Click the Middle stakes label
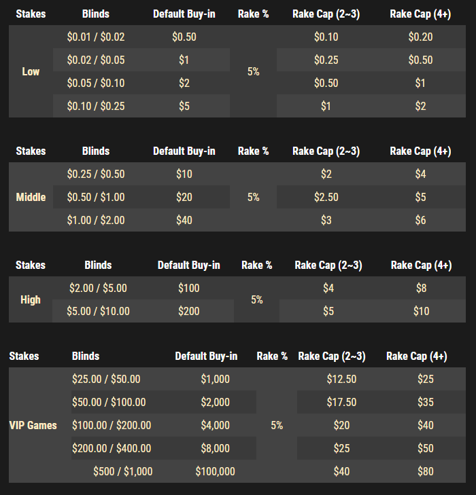 click(31, 198)
